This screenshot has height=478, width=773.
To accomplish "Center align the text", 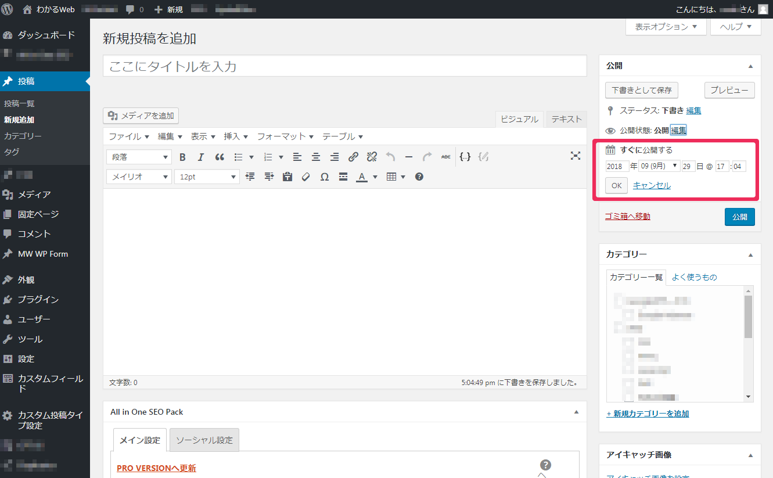I will tap(316, 157).
